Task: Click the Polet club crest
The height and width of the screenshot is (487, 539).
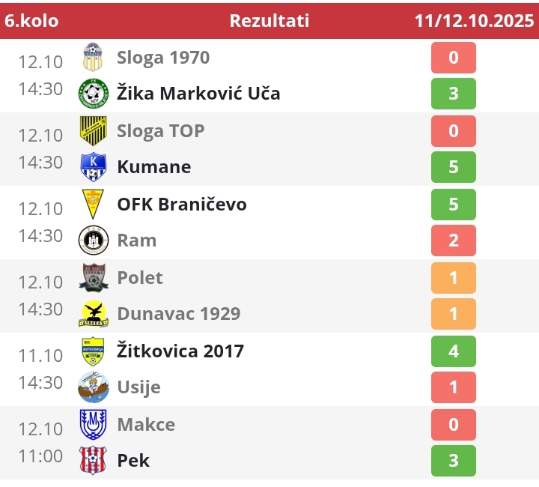Action: pyautogui.click(x=94, y=277)
